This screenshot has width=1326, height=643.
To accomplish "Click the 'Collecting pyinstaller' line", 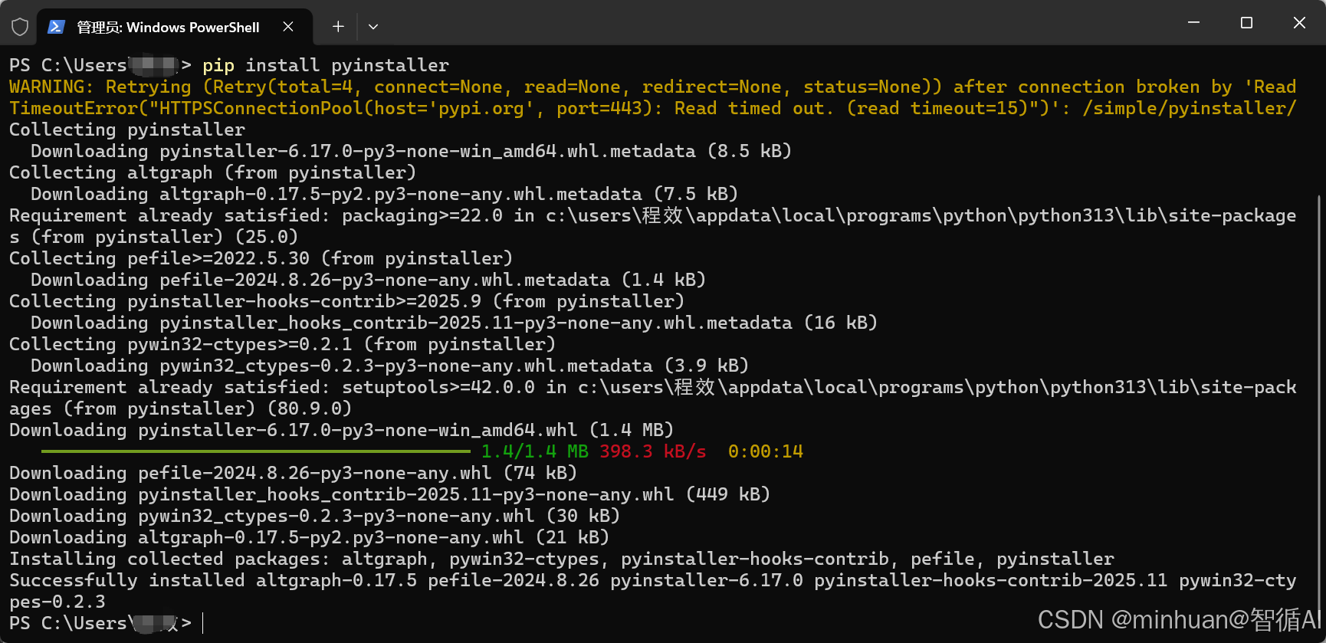I will [127, 130].
